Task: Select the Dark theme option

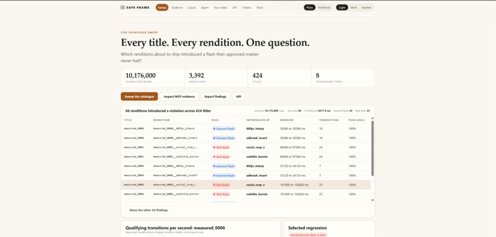Action: coord(354,7)
